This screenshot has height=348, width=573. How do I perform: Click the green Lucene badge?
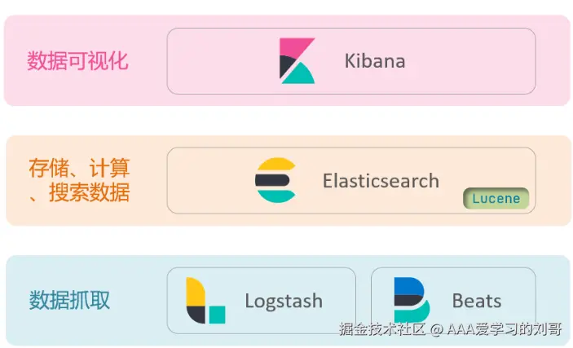coord(496,199)
